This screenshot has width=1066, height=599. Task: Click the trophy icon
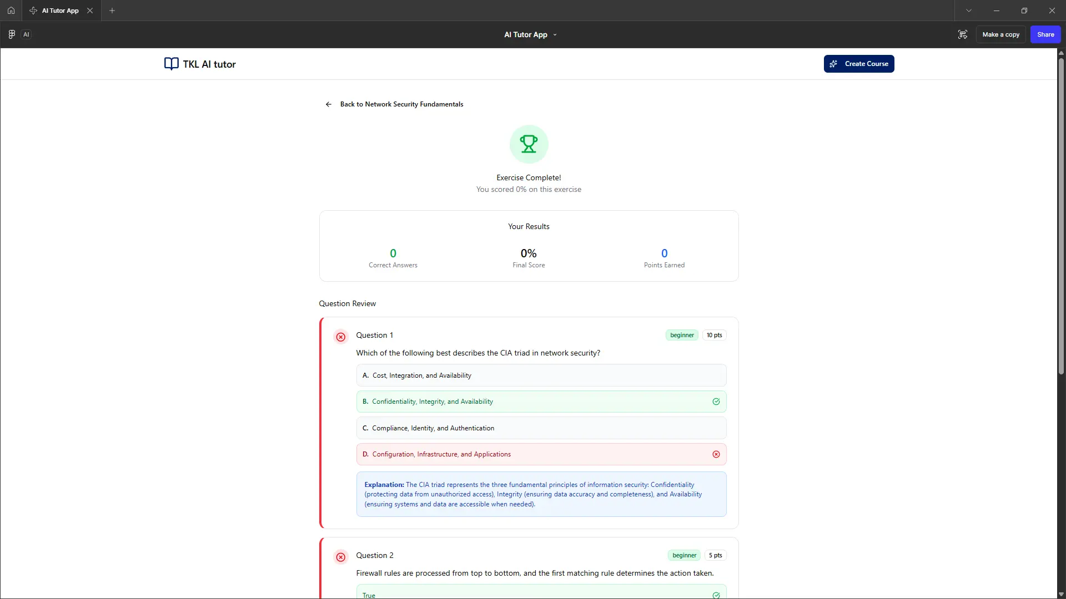point(529,144)
